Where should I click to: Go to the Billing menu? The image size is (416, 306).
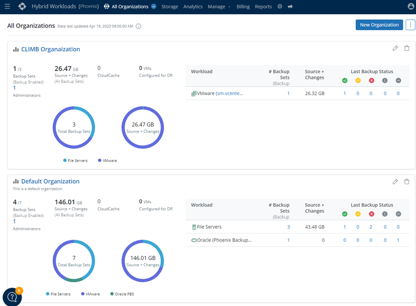point(243,7)
